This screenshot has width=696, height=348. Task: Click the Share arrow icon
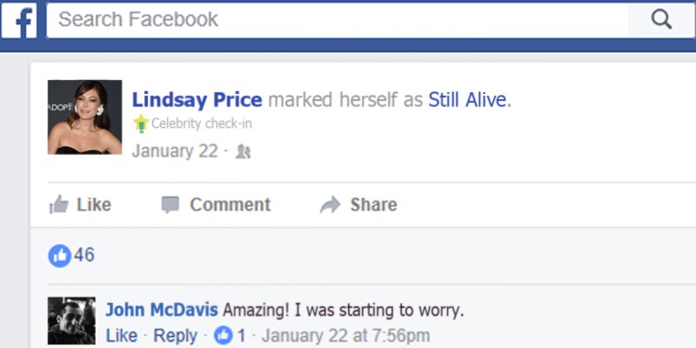pyautogui.click(x=330, y=204)
